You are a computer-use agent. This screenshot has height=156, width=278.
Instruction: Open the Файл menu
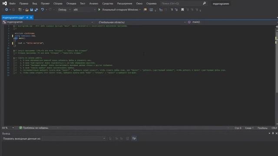pos(12,3)
